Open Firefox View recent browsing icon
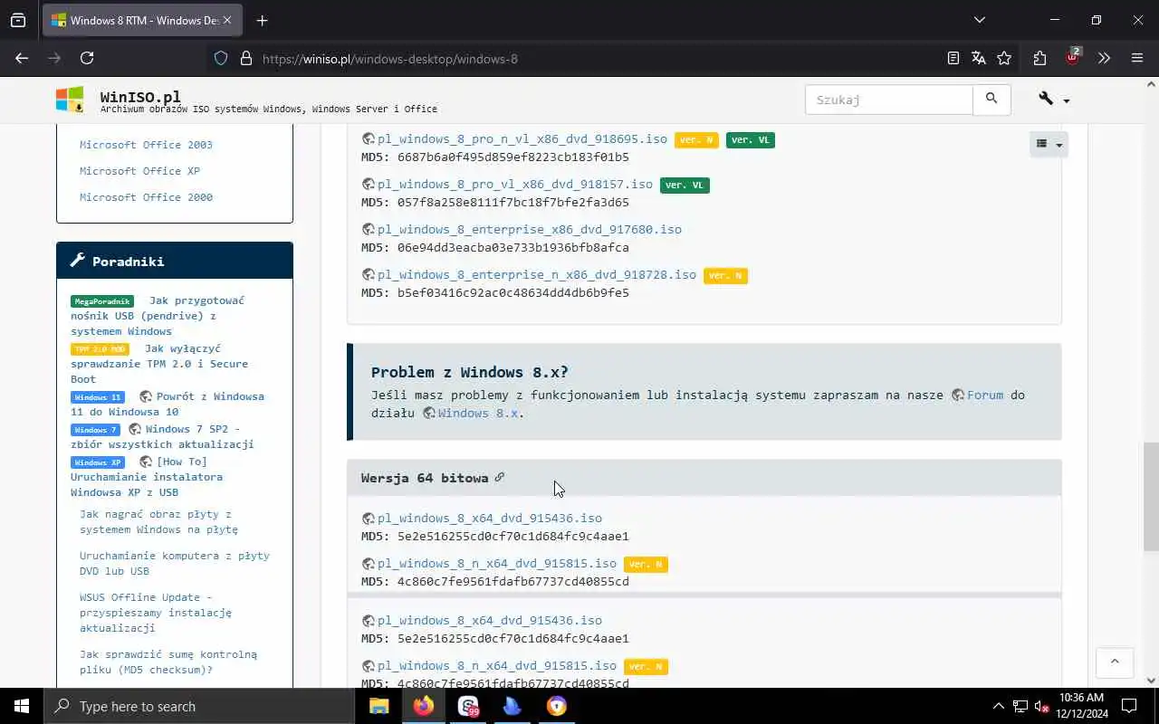 tap(18, 20)
